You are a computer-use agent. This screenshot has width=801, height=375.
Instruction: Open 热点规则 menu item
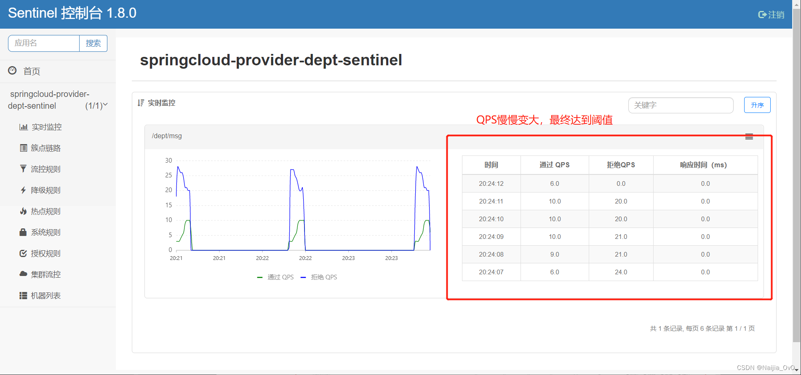click(46, 211)
